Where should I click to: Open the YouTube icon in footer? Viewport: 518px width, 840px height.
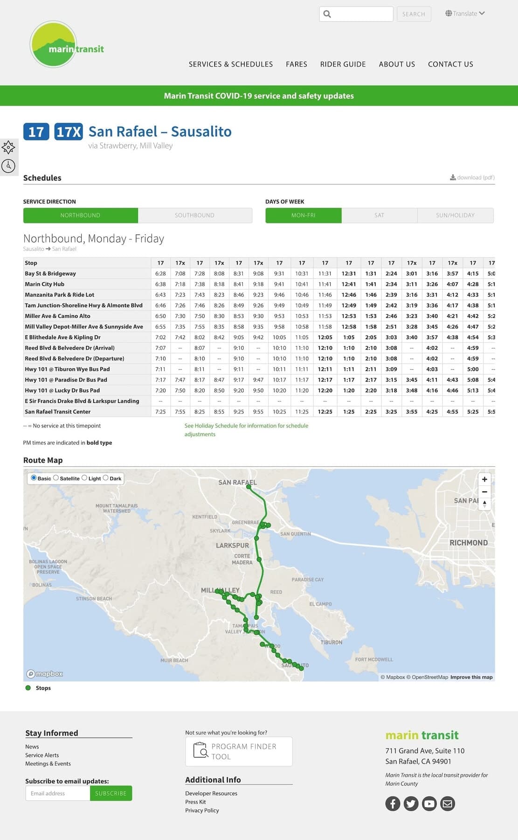click(429, 804)
